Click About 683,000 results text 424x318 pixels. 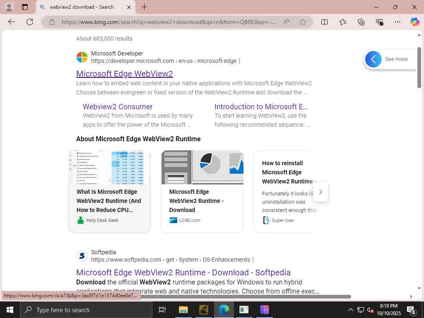click(104, 39)
